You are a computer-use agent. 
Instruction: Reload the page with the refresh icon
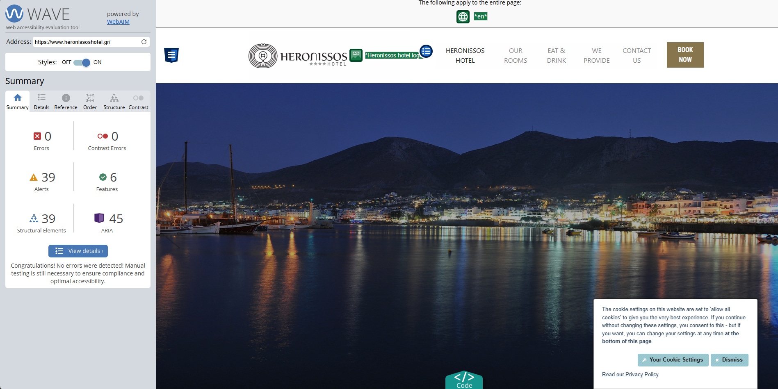click(144, 42)
